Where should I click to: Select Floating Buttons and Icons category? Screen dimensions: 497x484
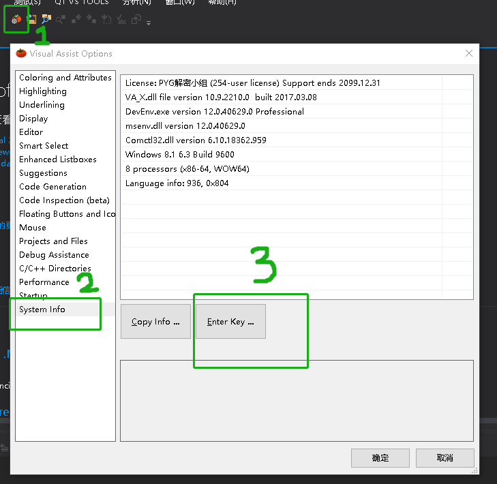tap(65, 214)
